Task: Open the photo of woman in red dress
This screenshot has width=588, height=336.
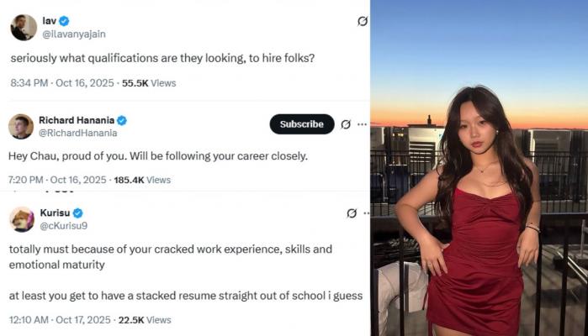Action: pyautogui.click(x=479, y=168)
